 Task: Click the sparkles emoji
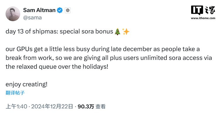[126, 31]
